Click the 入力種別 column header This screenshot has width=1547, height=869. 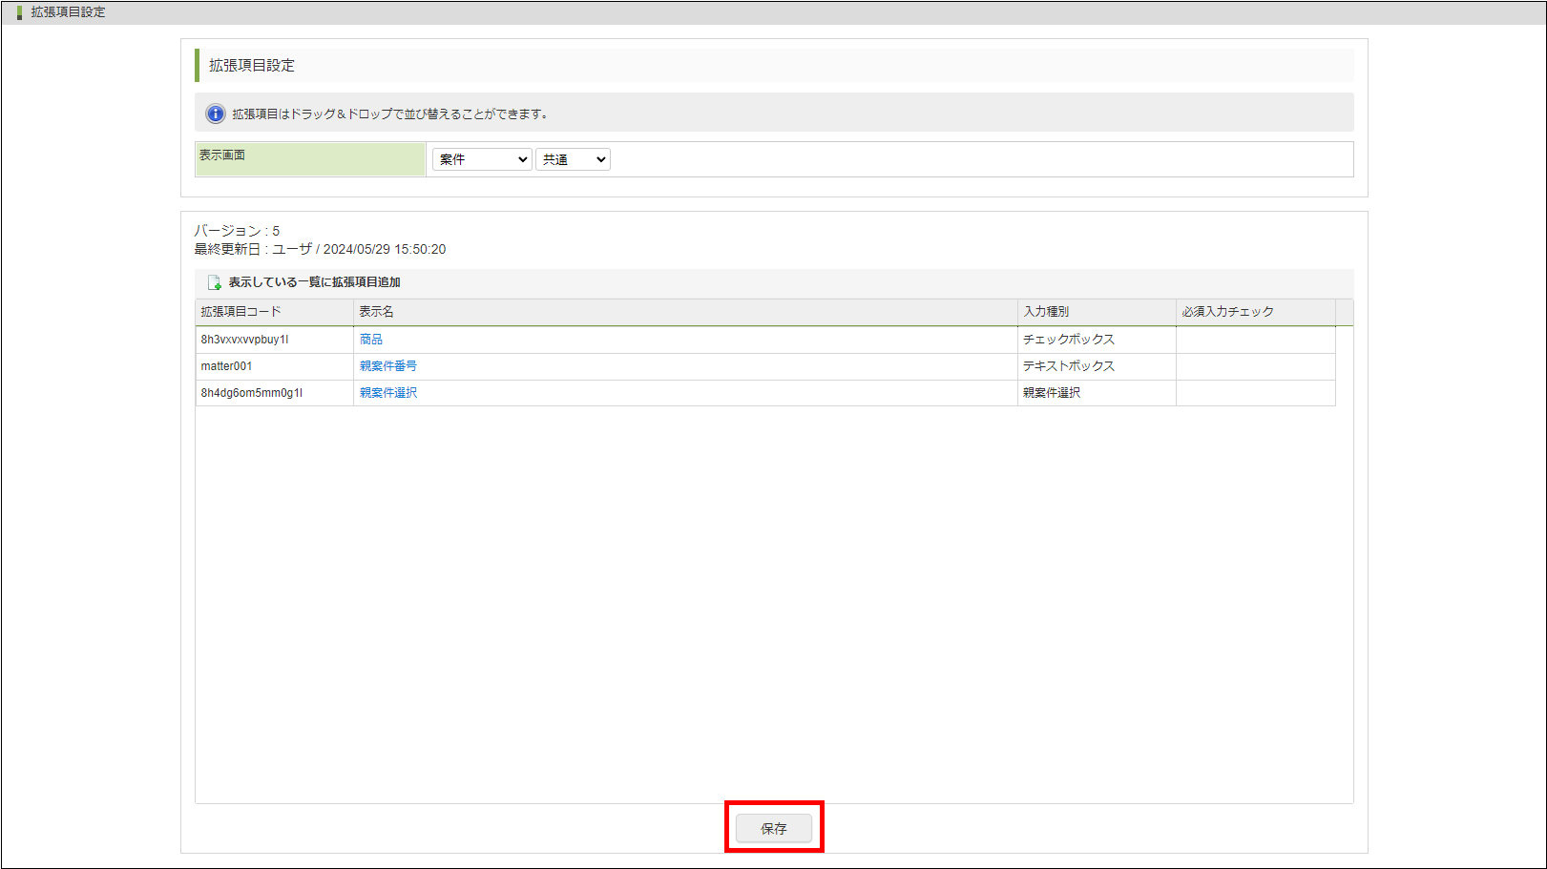coord(1097,312)
